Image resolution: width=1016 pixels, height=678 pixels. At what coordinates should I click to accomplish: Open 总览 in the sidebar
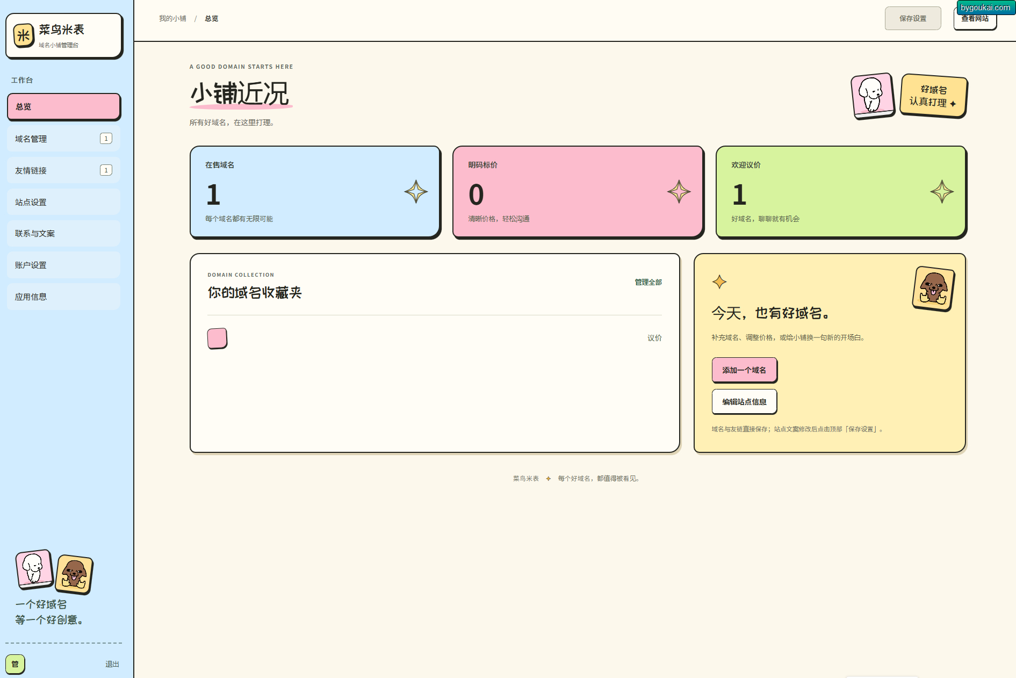point(64,106)
